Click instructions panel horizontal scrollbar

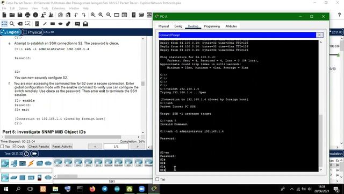click(63, 137)
